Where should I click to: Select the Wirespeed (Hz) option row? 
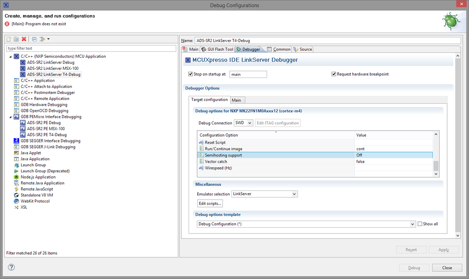(x=315, y=168)
